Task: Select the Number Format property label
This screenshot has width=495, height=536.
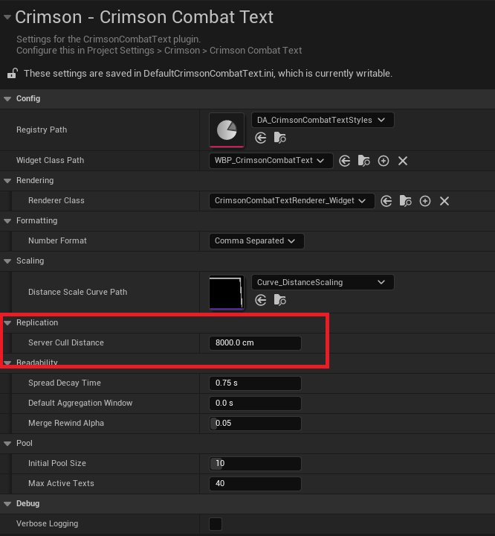Action: pos(57,241)
